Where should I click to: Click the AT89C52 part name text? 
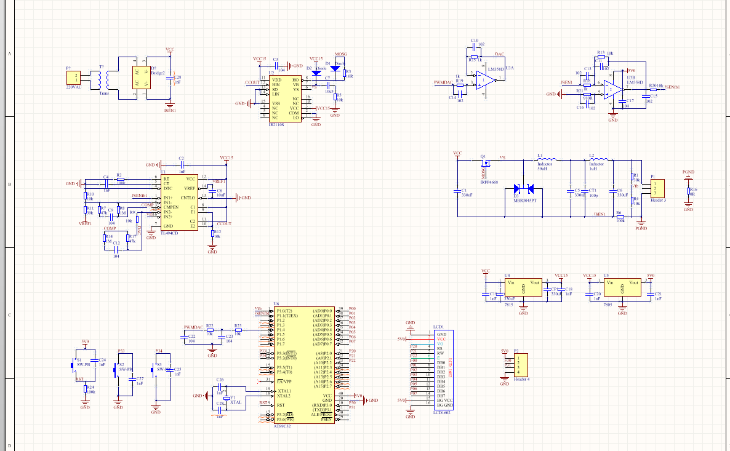282,426
